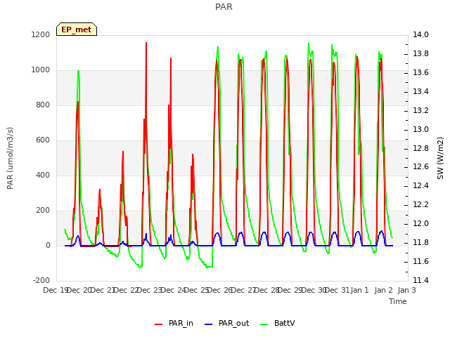Toggle the PAR_out legend entry
The image size is (450, 337).
pyautogui.click(x=226, y=324)
